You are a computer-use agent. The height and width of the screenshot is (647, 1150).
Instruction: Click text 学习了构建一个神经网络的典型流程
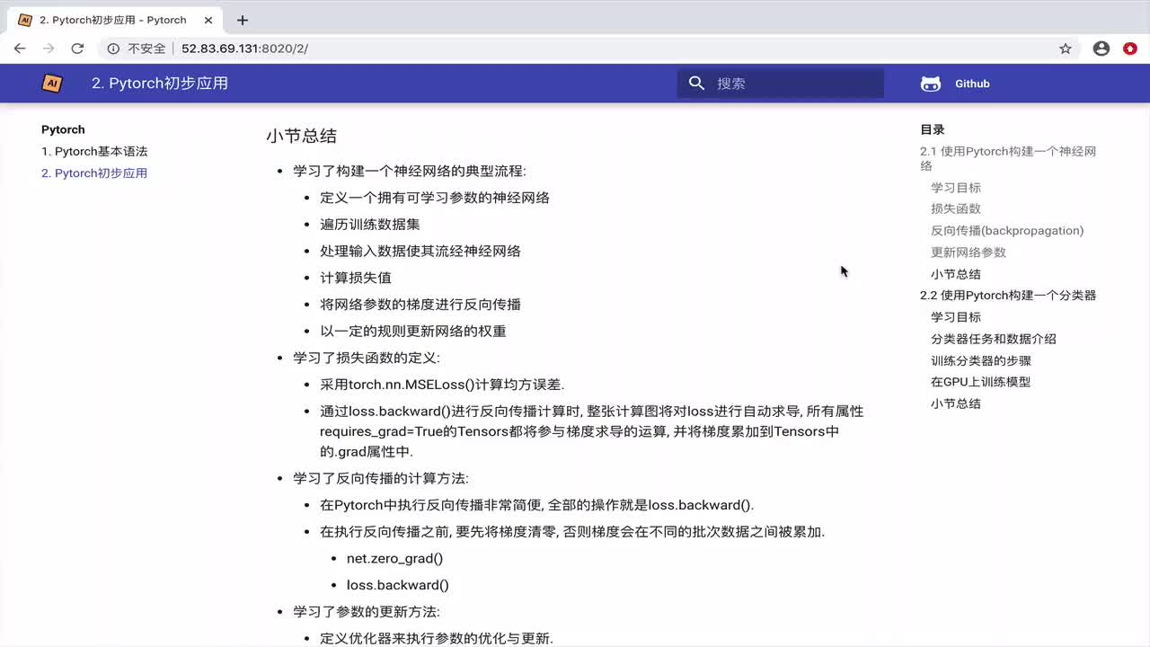click(408, 171)
